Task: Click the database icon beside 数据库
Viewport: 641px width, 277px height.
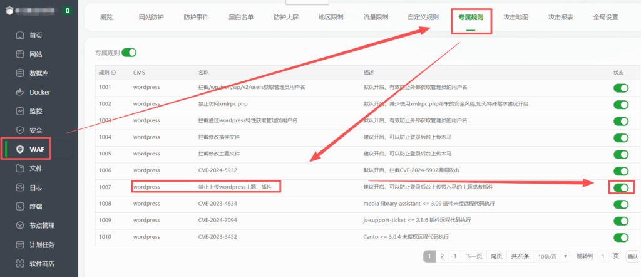Action: pyautogui.click(x=20, y=73)
